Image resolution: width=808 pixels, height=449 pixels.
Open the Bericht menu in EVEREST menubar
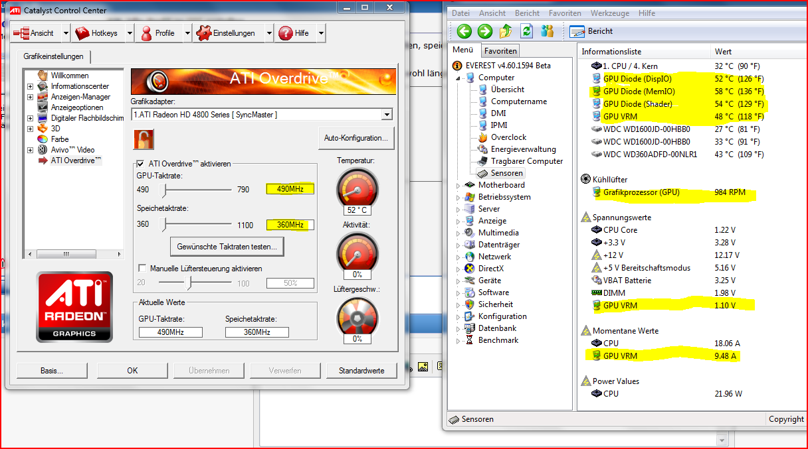tap(527, 13)
